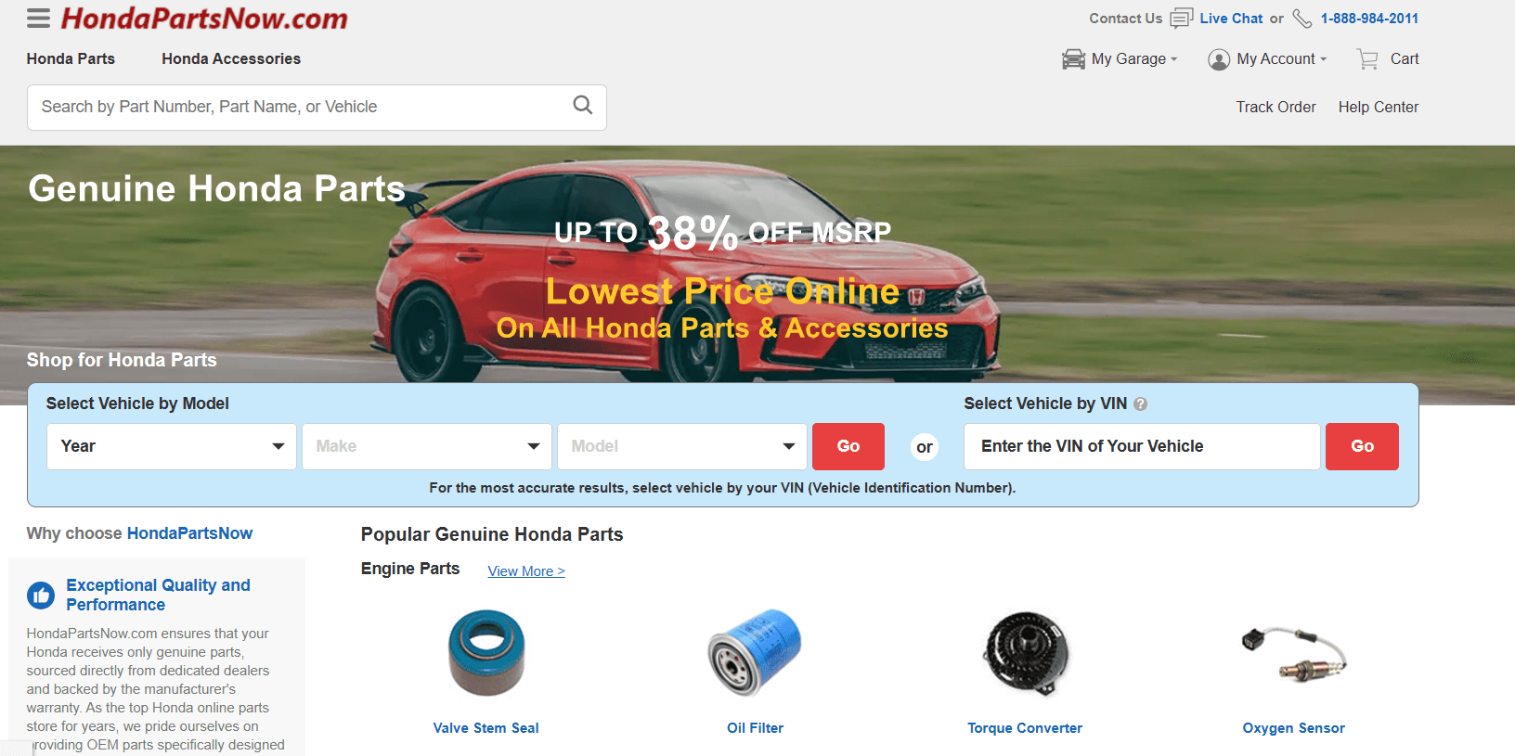Open the Oil Filter link
Viewport: 1515px width, 756px height.
point(755,728)
